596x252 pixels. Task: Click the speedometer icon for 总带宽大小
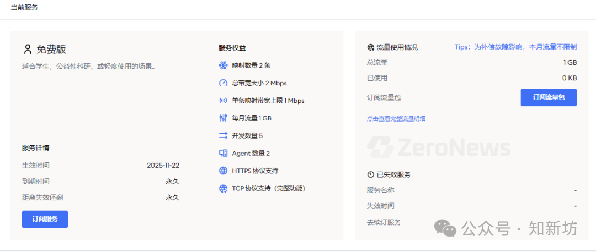point(223,83)
